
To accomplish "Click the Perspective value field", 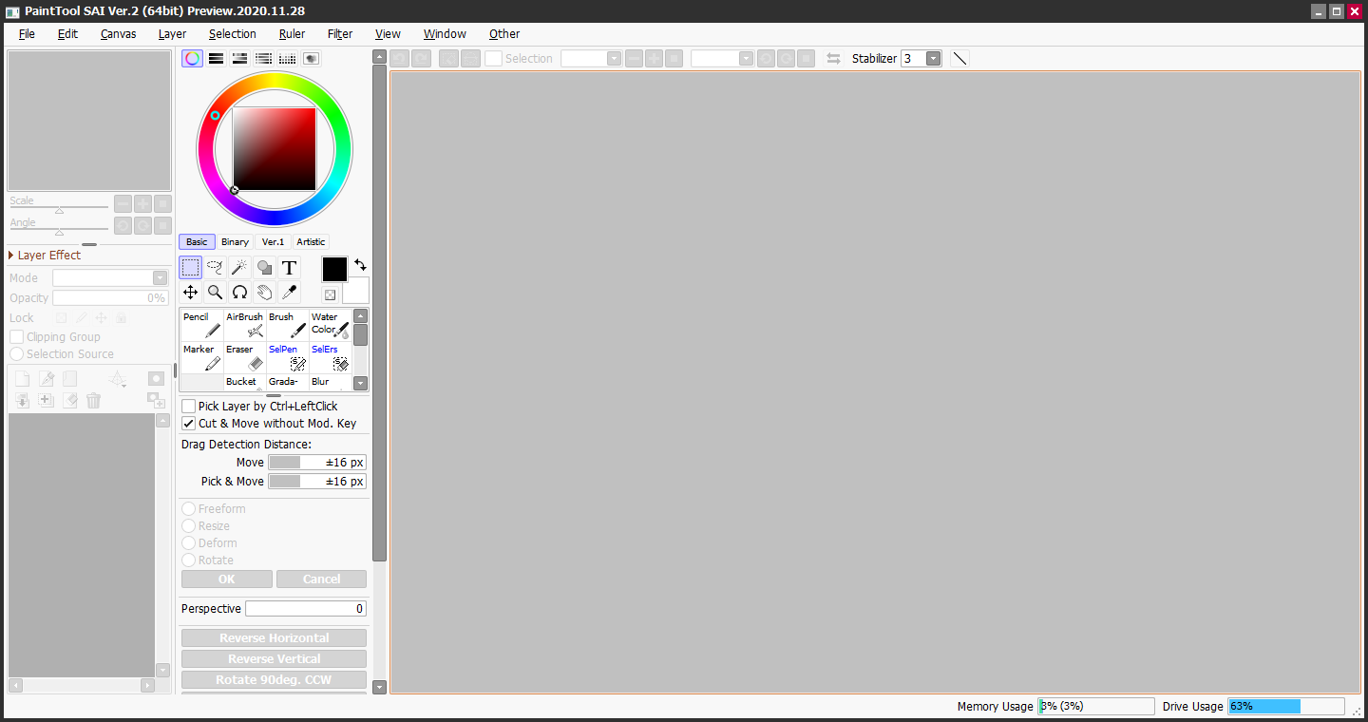I will pos(305,609).
